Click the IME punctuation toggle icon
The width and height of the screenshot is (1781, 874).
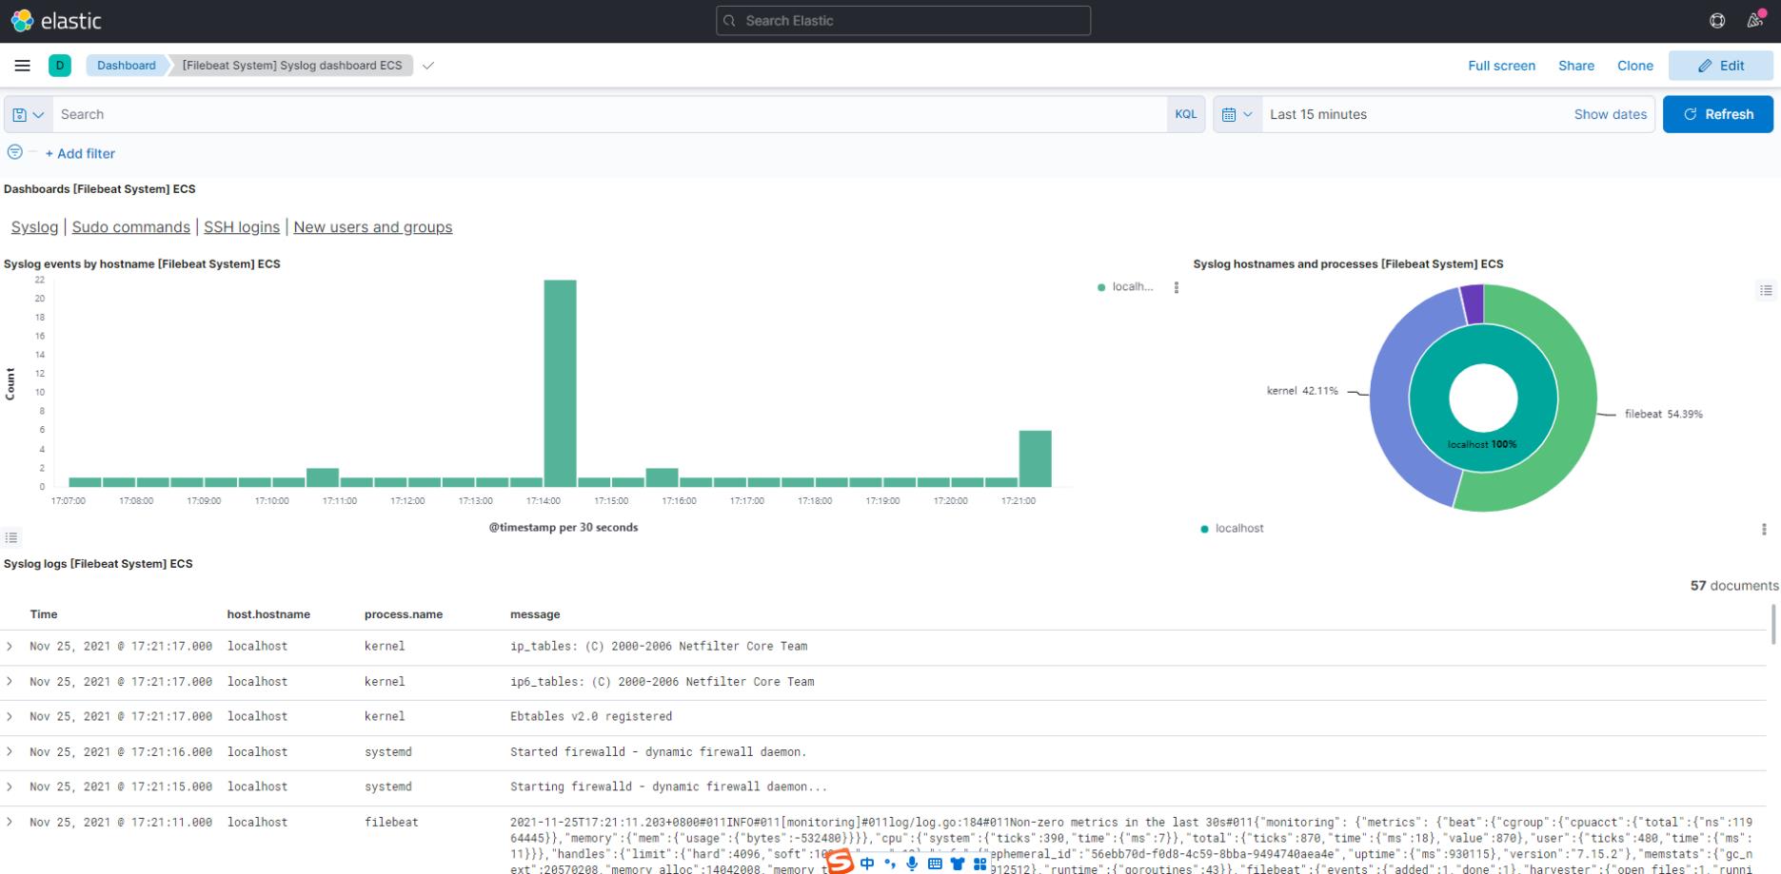(x=890, y=864)
